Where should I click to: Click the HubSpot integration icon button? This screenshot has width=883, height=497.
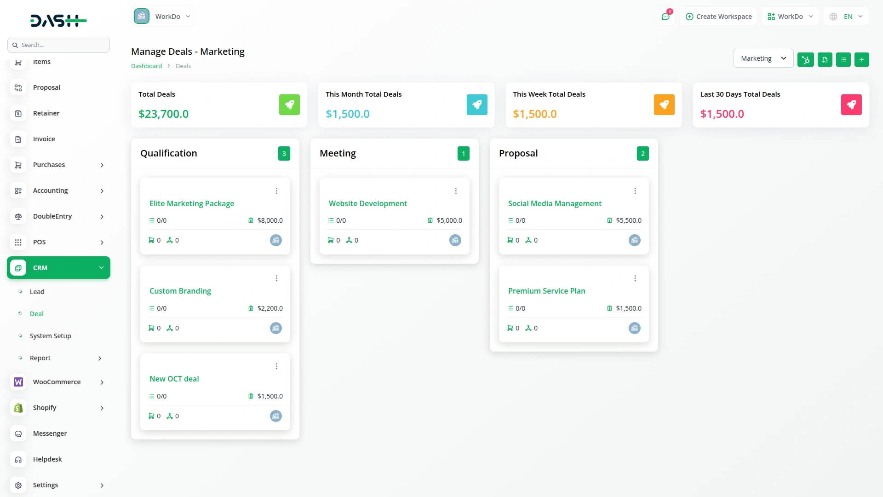coord(805,59)
